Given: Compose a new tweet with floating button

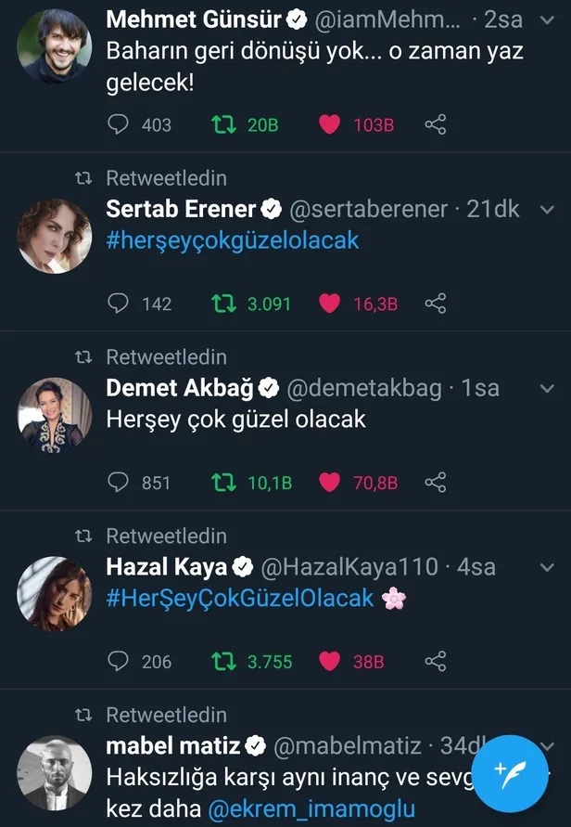Looking at the screenshot, I should (510, 772).
